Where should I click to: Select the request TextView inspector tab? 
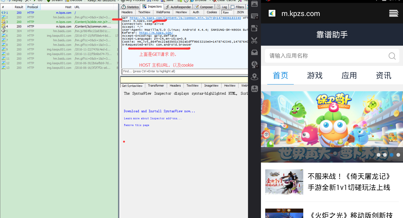[x=144, y=12]
